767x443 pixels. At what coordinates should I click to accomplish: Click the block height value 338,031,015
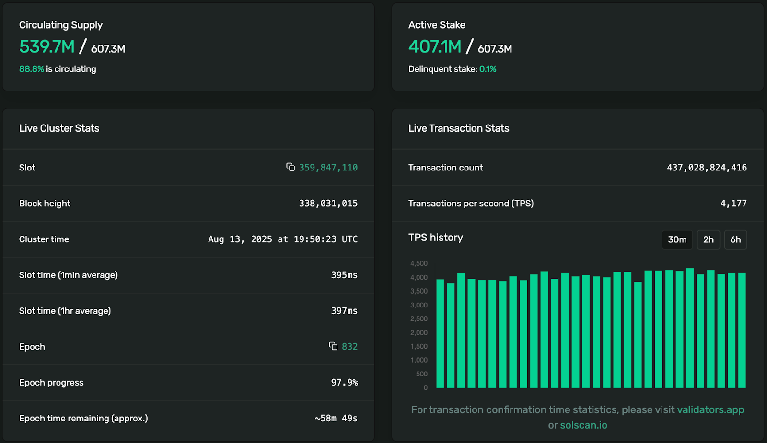(x=328, y=204)
